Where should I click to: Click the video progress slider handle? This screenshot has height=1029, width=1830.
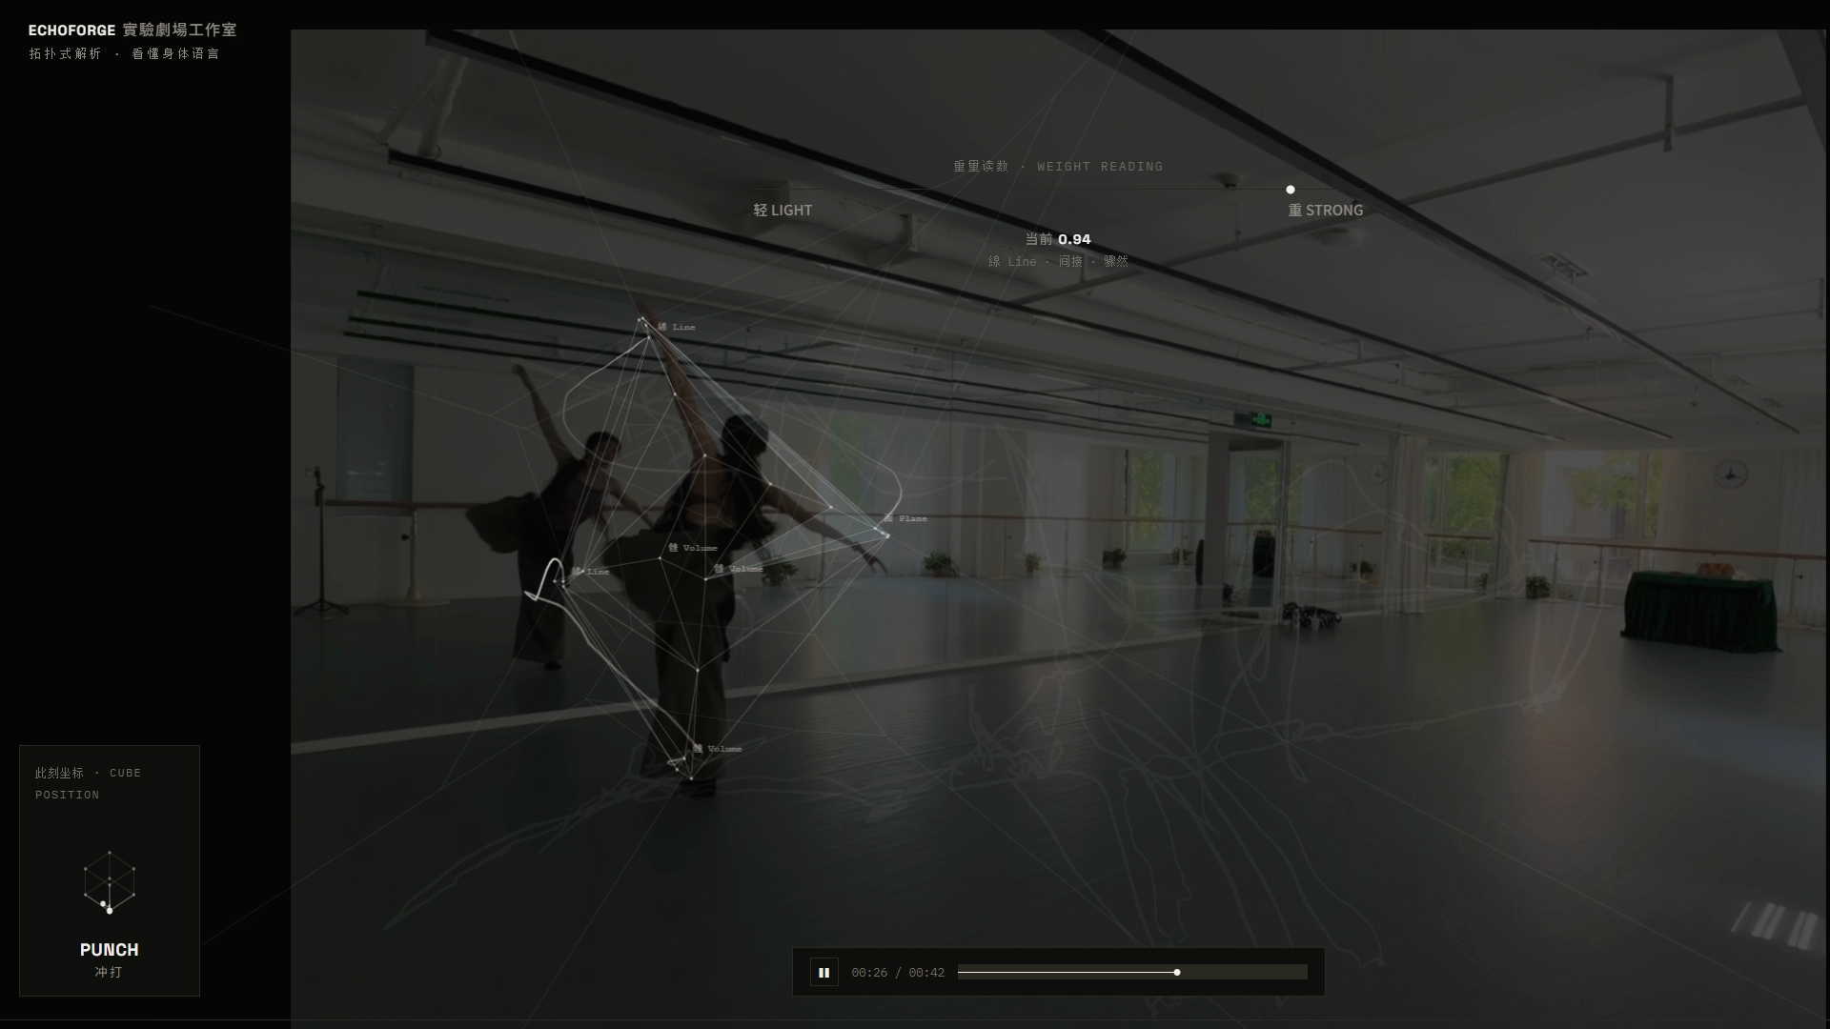tap(1177, 973)
